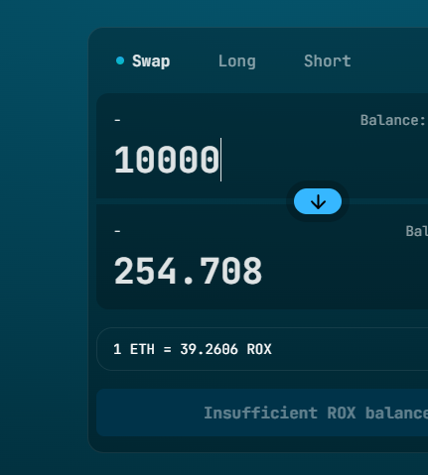Focus the pay amount field showing 10000
This screenshot has width=428, height=475.
click(167, 160)
